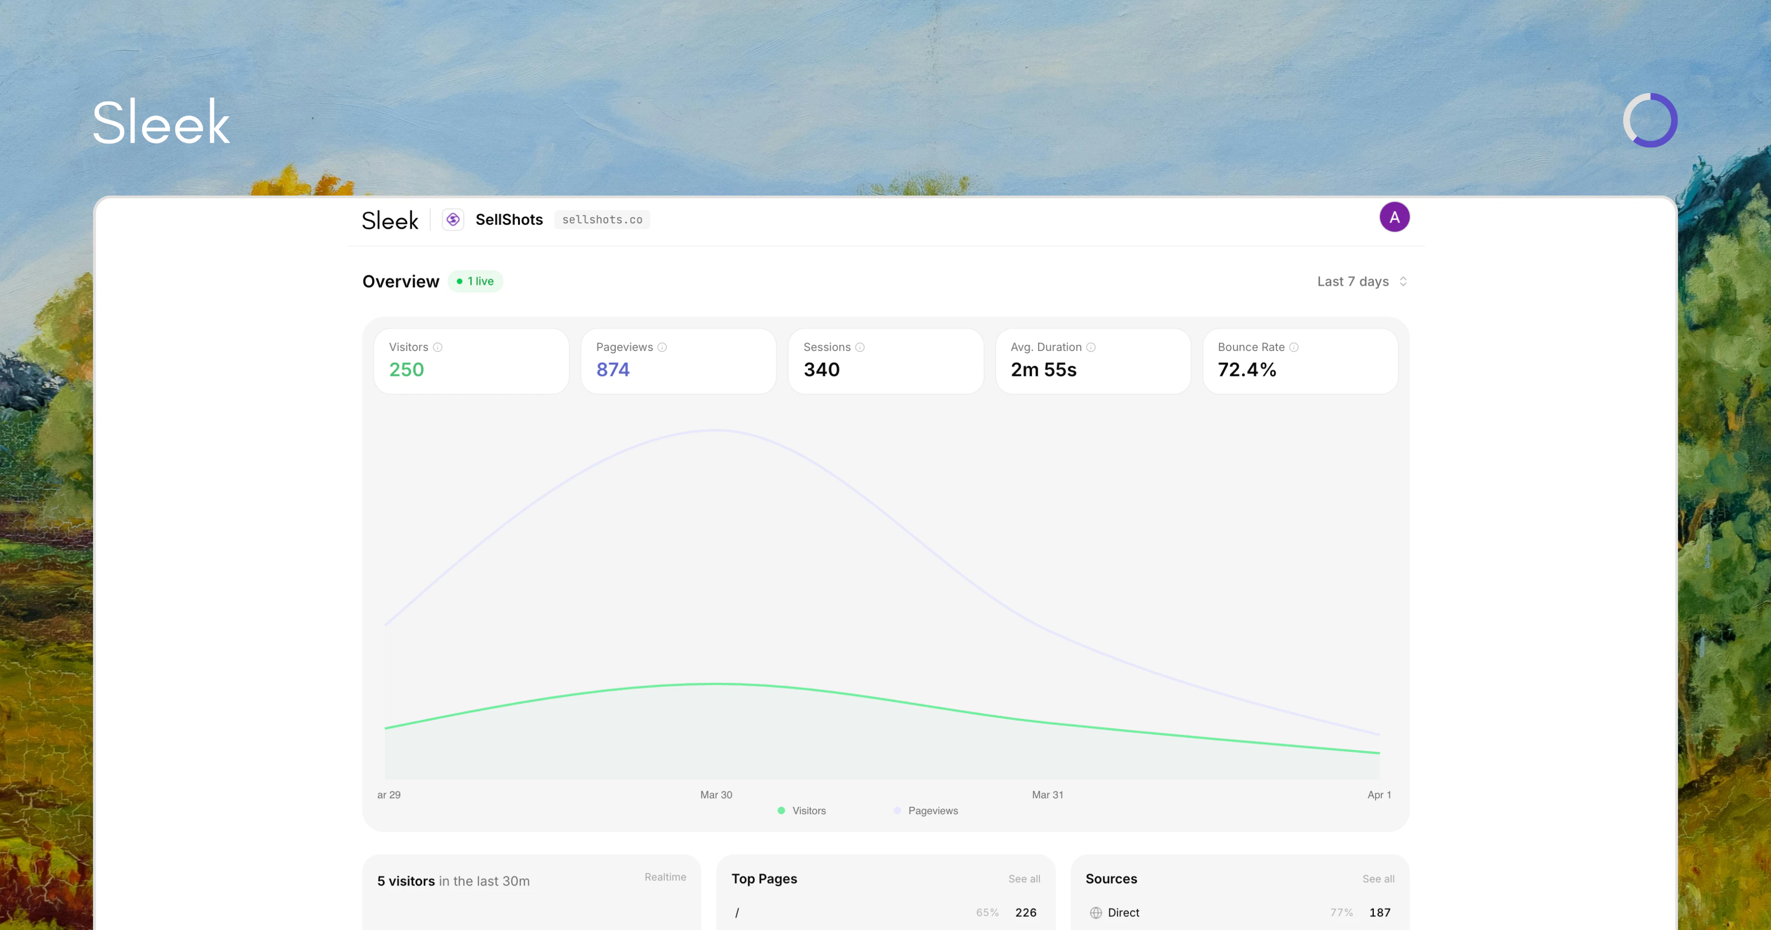
Task: Click the SellShots project logo icon
Action: [x=453, y=219]
